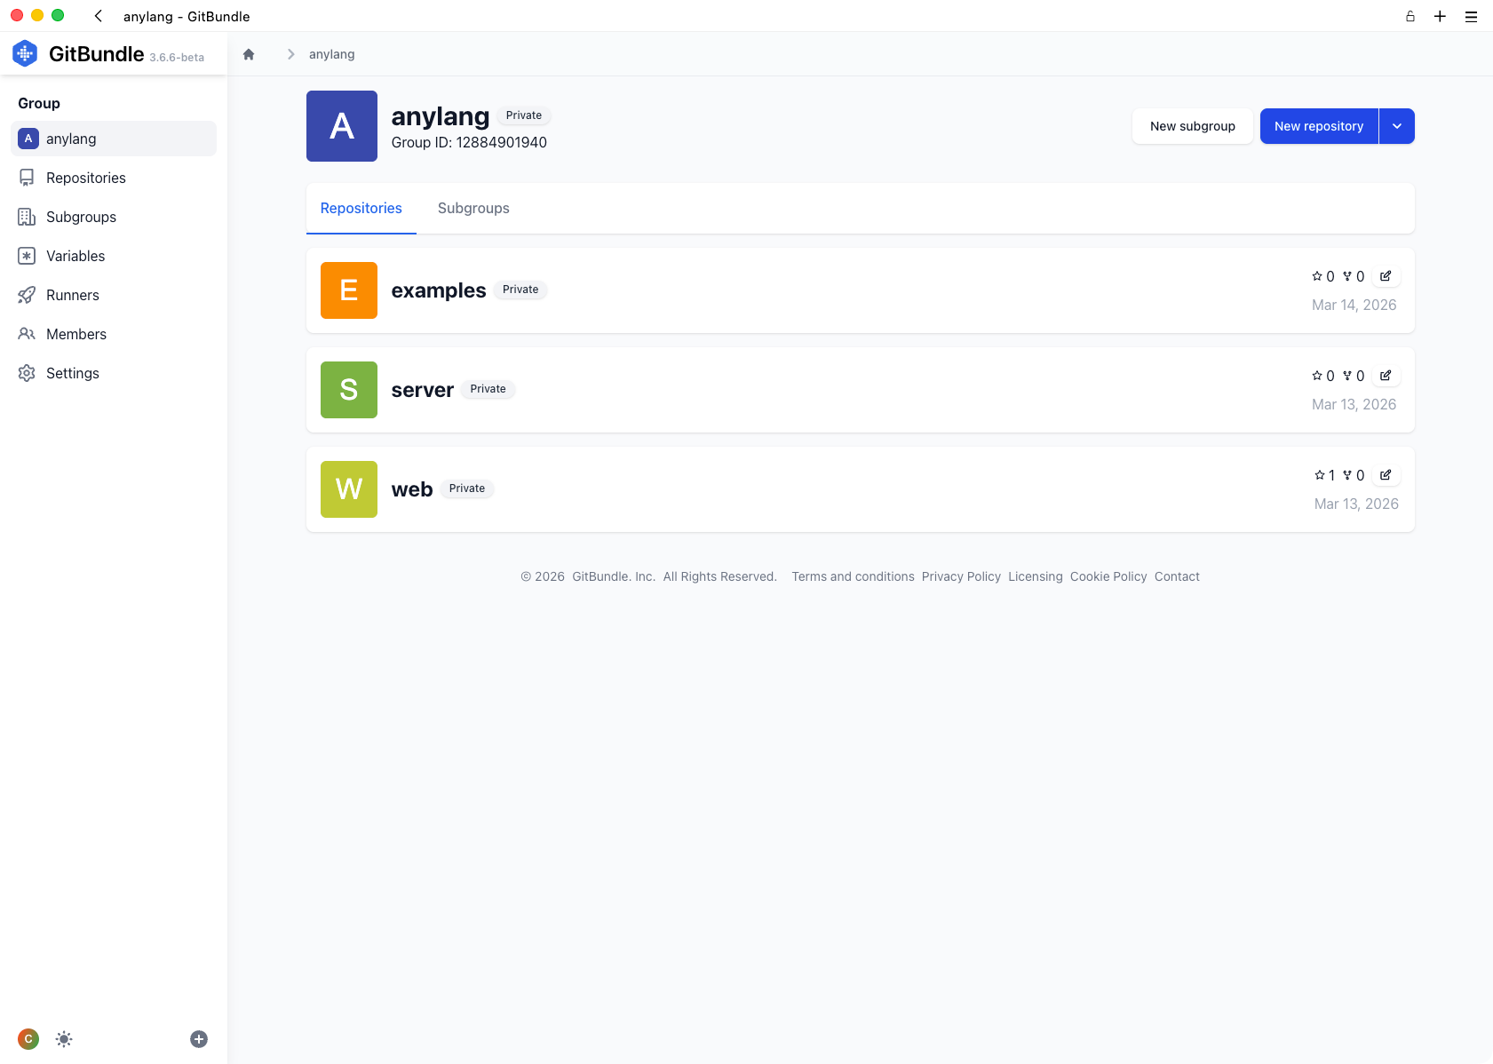Open Terms and conditions link

point(853,576)
